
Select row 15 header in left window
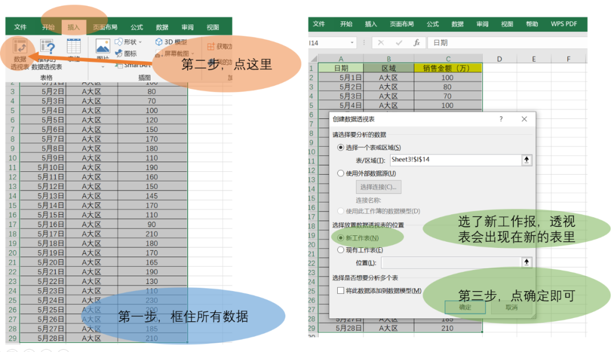tap(13, 205)
